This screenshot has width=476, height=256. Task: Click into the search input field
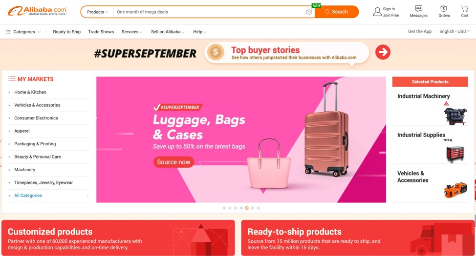210,12
